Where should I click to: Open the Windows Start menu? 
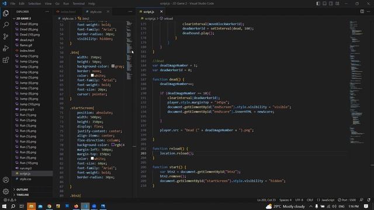[4, 206]
